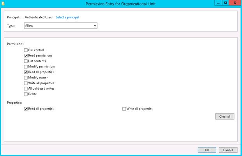Check the Modify owner option
The width and height of the screenshot is (242, 156).
point(26,78)
